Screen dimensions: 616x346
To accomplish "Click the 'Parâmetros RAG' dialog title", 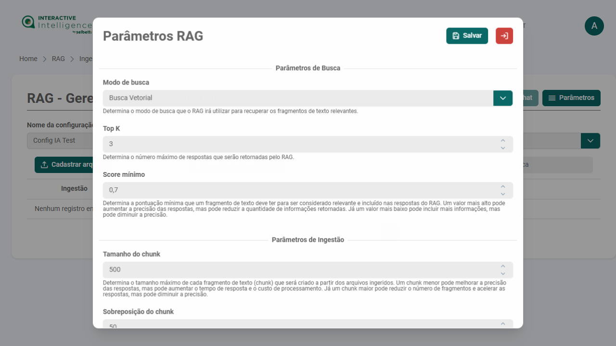I will click(x=153, y=36).
